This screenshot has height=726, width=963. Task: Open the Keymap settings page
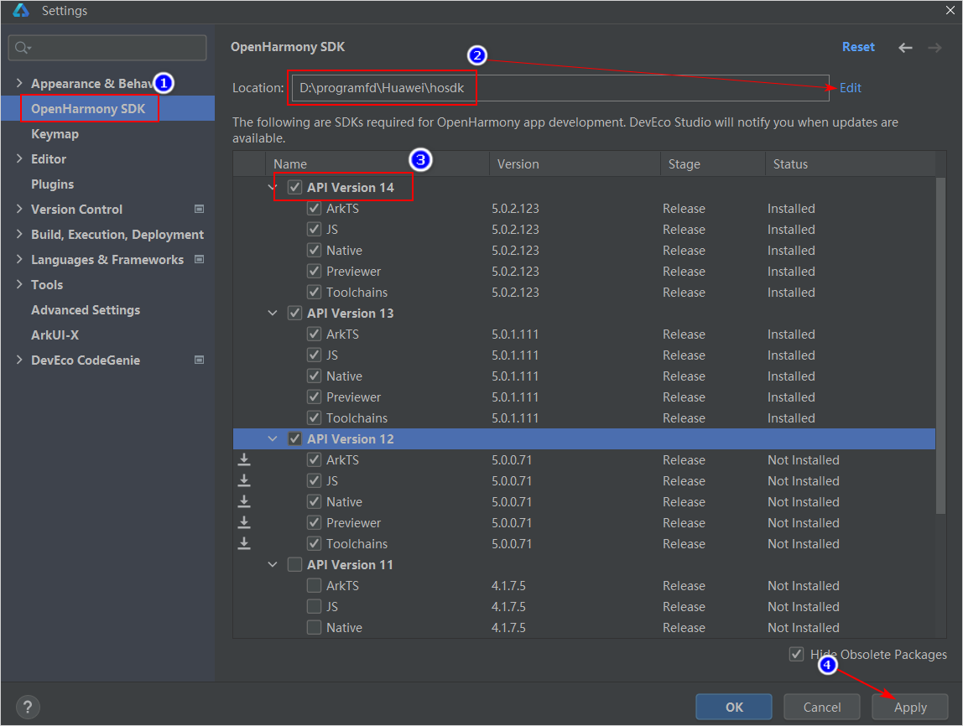[x=55, y=134]
